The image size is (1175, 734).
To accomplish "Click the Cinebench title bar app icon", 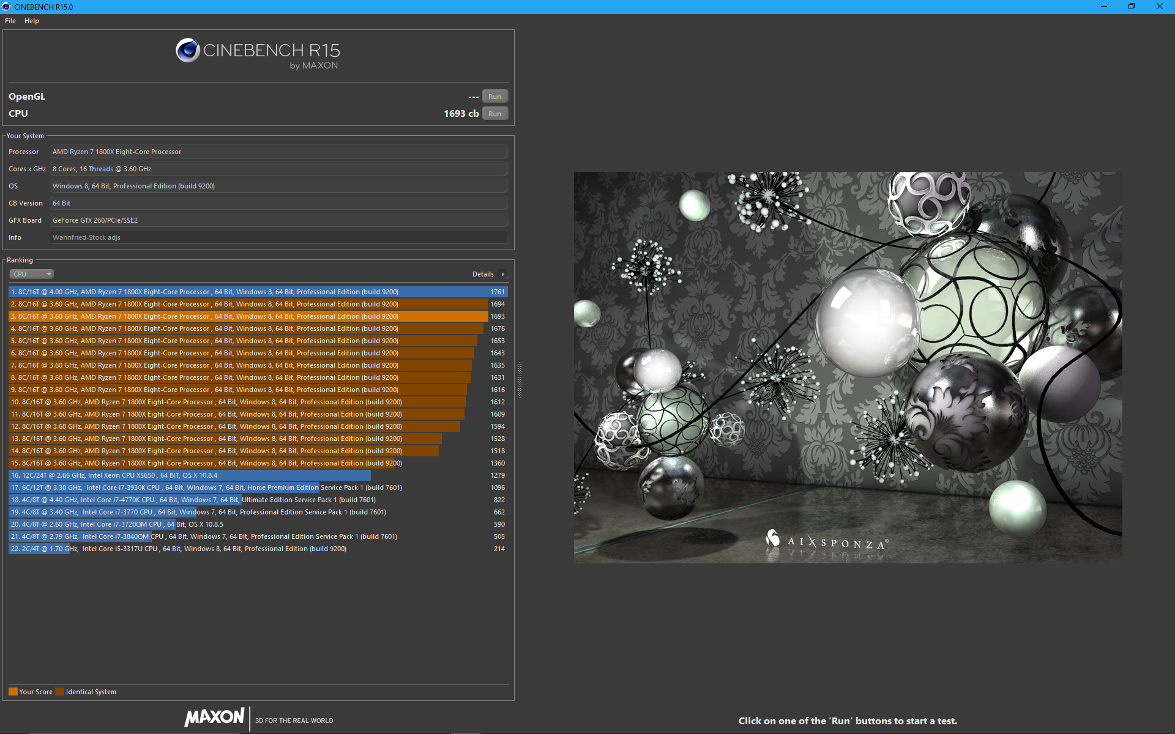I will (x=6, y=7).
